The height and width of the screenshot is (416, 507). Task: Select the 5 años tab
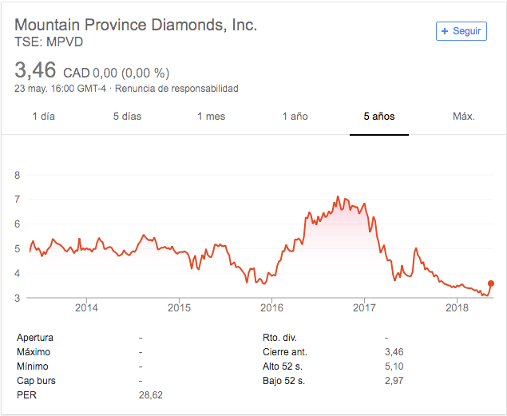click(379, 117)
